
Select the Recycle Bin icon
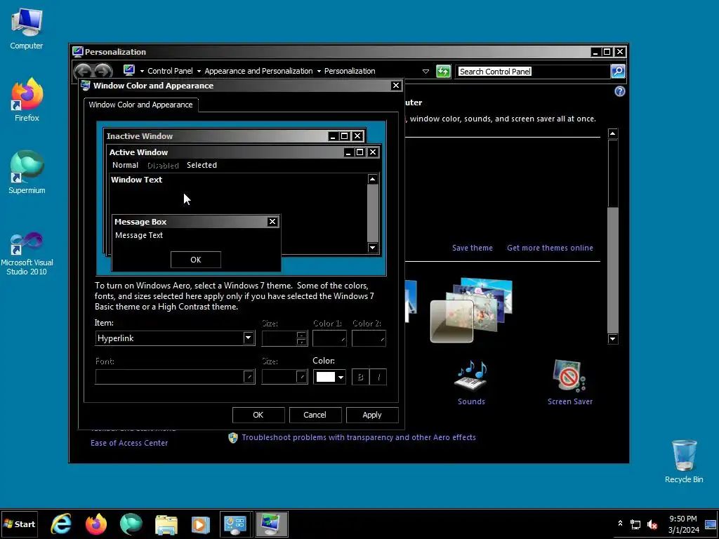(684, 461)
